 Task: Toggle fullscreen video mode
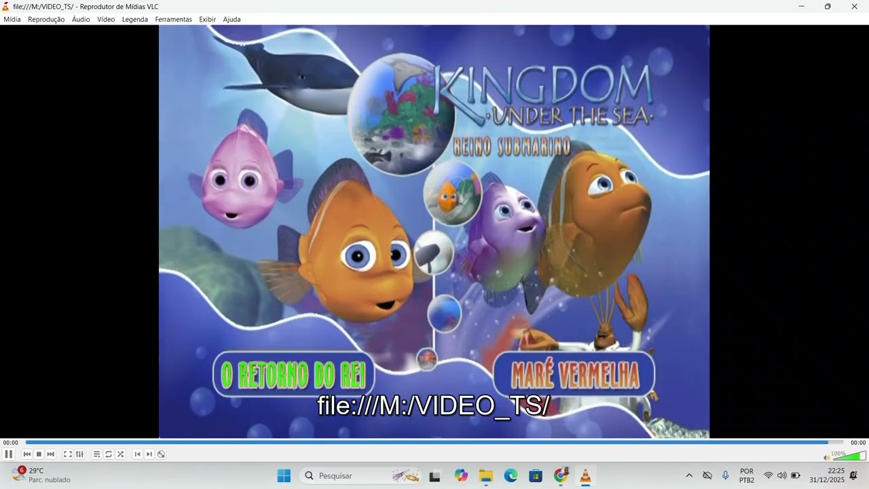point(68,454)
